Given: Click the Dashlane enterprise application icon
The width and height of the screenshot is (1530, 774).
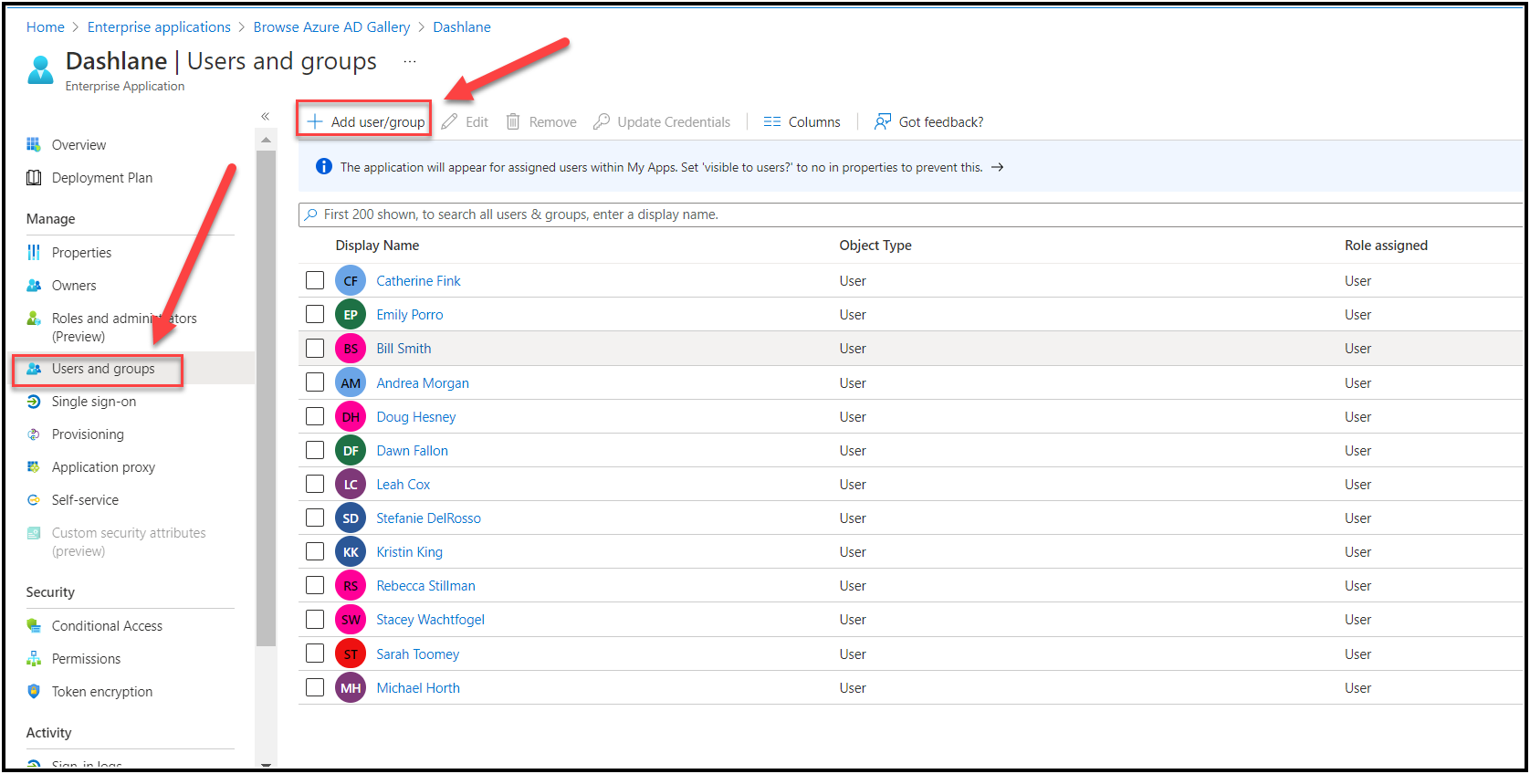Looking at the screenshot, I should (40, 69).
